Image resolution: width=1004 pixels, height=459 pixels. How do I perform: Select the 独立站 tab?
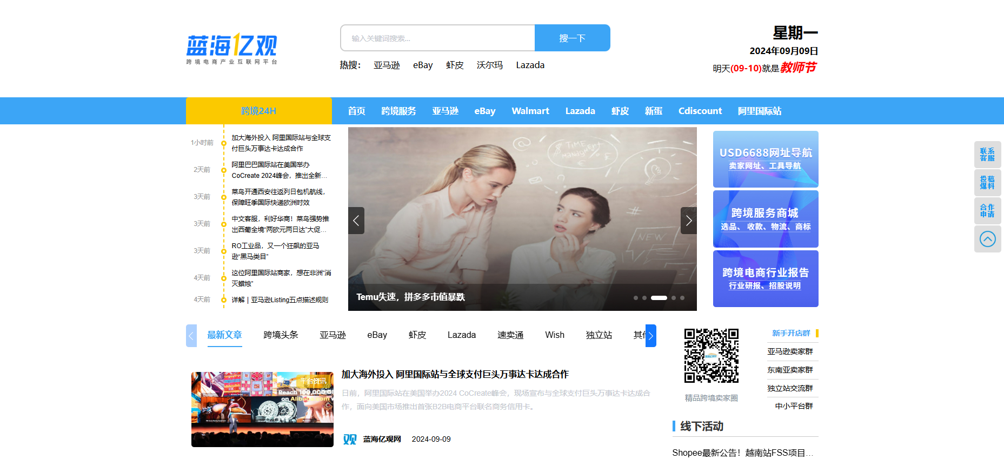pyautogui.click(x=599, y=335)
